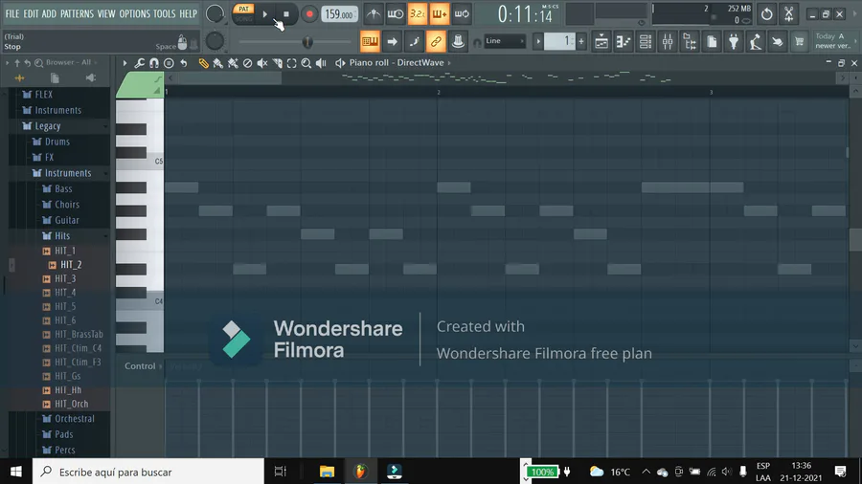Screen dimensions: 862x484
Task: Click the One-click audio recording scissors icon
Action: click(x=789, y=14)
